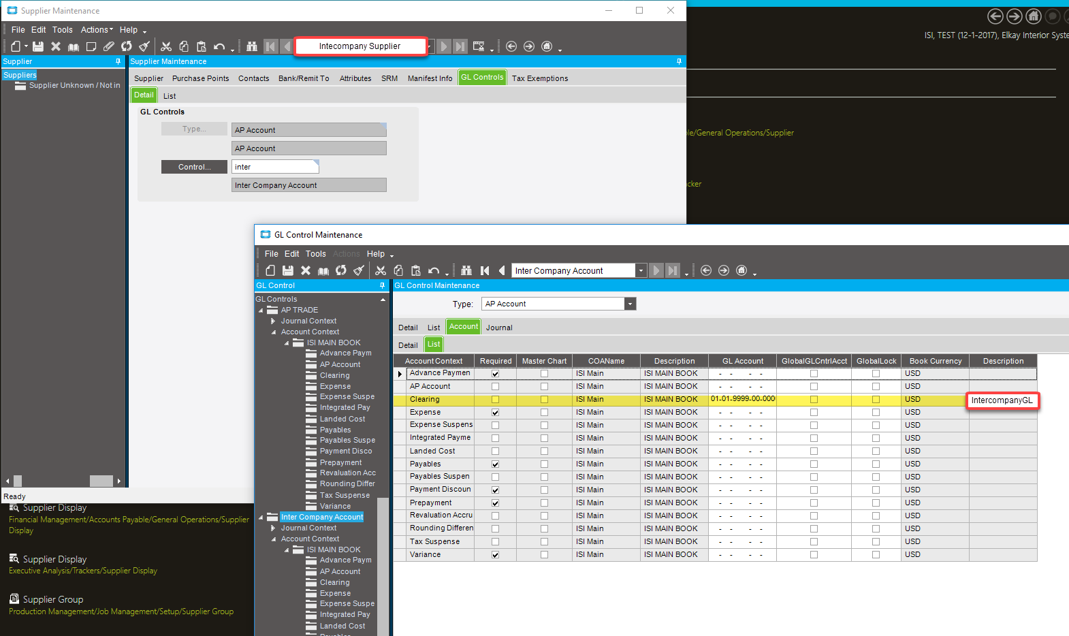Image resolution: width=1069 pixels, height=636 pixels.
Task: Click the Control... button in GL Controls
Action: (x=194, y=167)
